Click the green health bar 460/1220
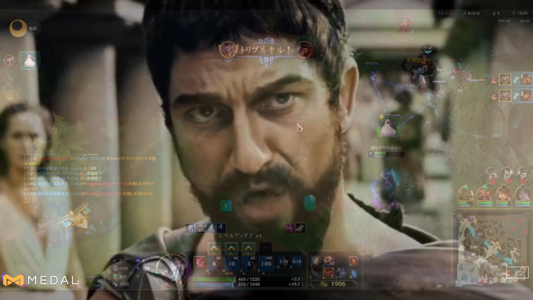 pos(249,279)
